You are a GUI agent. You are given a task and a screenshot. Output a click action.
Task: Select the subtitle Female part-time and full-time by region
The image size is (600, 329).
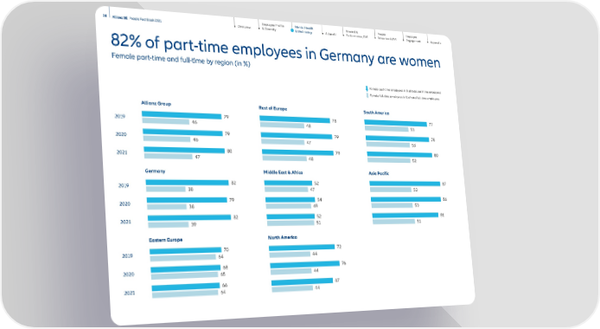tap(181, 60)
